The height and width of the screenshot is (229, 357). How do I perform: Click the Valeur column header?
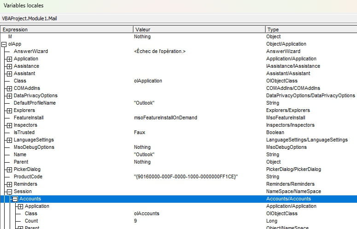pos(199,29)
